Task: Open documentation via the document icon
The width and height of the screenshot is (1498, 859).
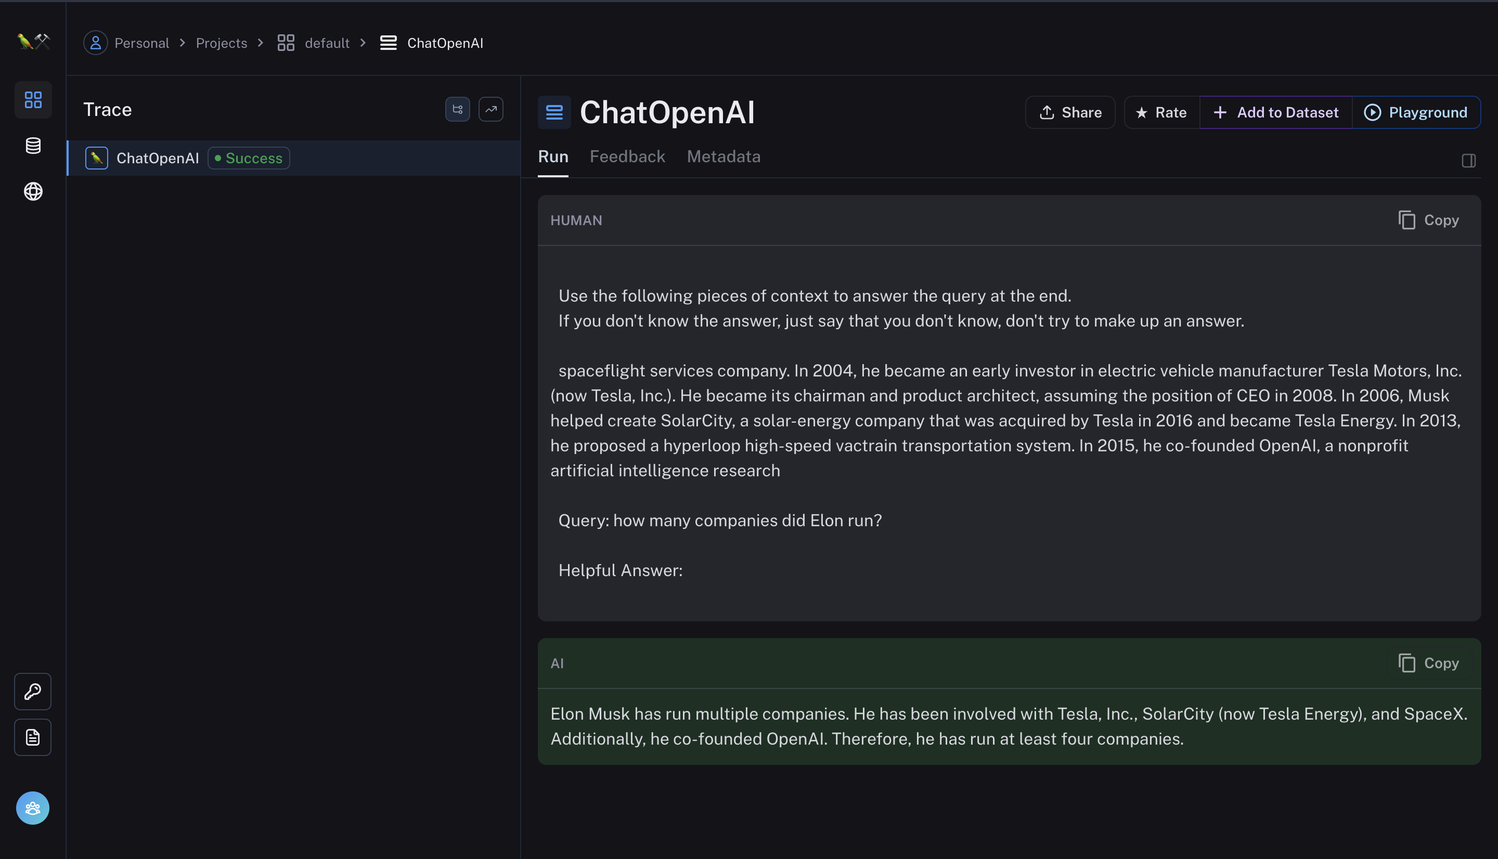Action: point(33,737)
